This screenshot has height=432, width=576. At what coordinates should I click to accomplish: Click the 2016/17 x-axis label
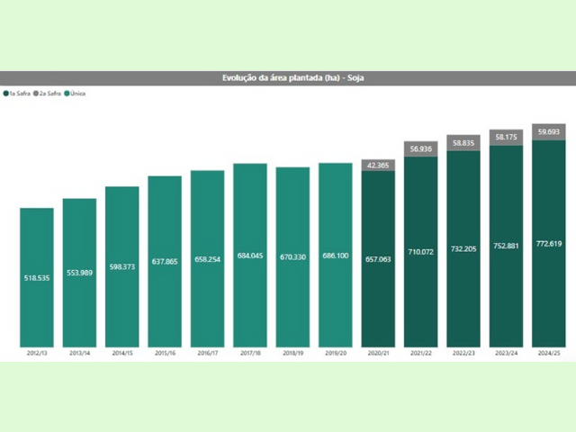[207, 354]
